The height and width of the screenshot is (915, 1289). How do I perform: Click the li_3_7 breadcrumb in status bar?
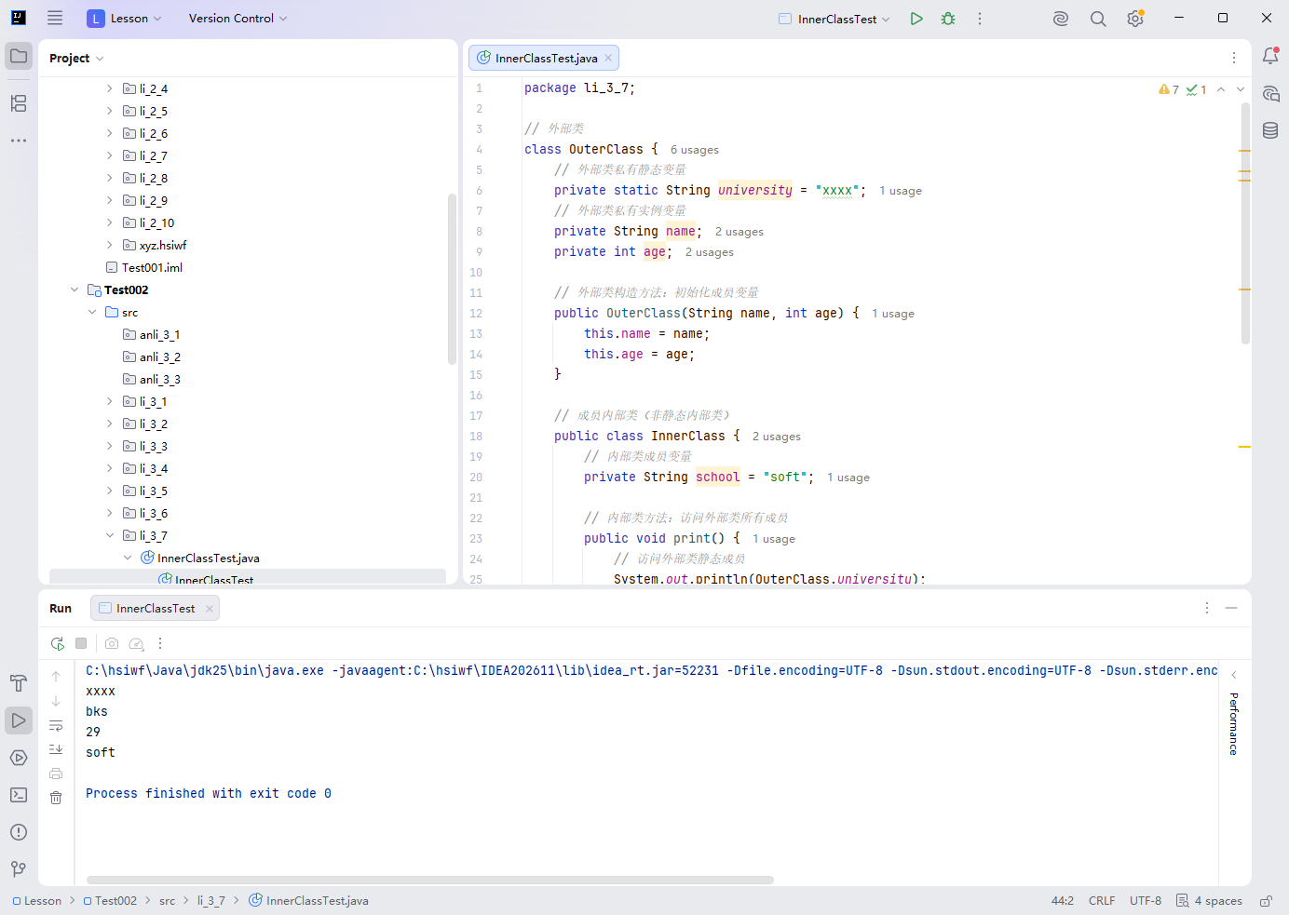[210, 901]
